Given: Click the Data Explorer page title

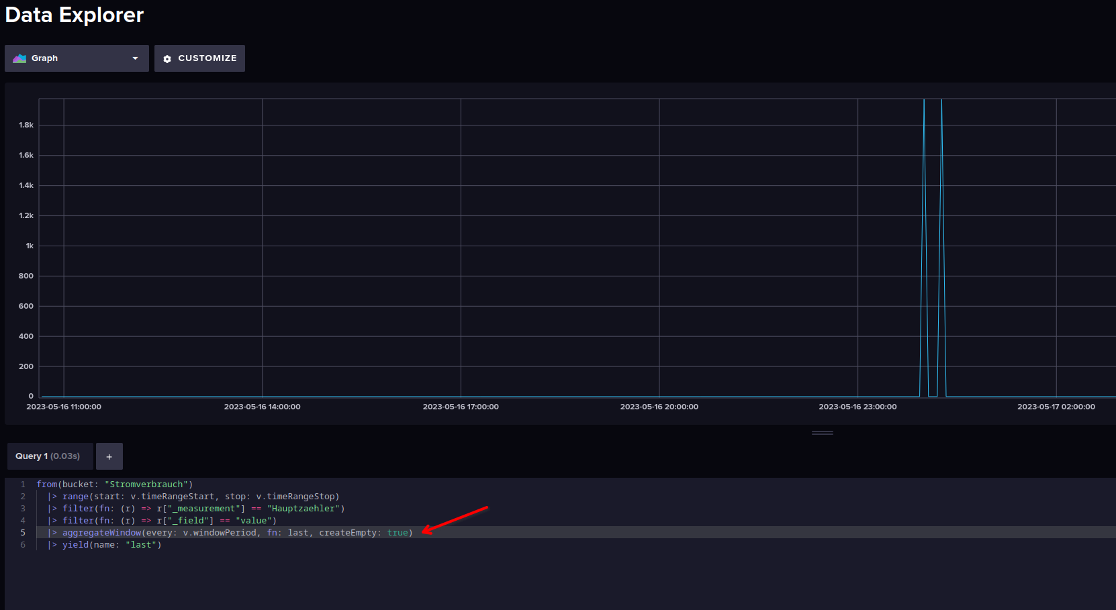Looking at the screenshot, I should [x=75, y=15].
